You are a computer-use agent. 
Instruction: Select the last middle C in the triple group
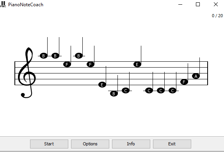pyautogui.click(x=172, y=91)
